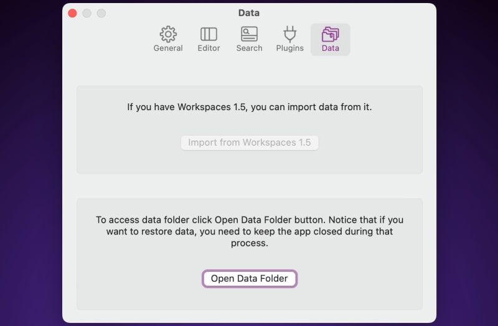This screenshot has width=498, height=326.
Task: Open the Plugins tab label
Action: click(289, 49)
